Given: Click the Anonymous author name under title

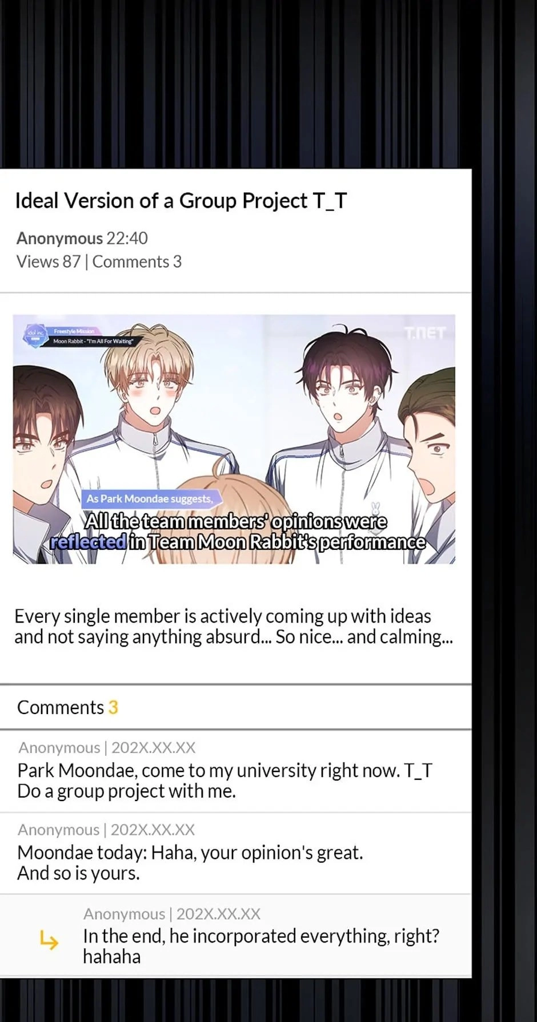Looking at the screenshot, I should 59,238.
